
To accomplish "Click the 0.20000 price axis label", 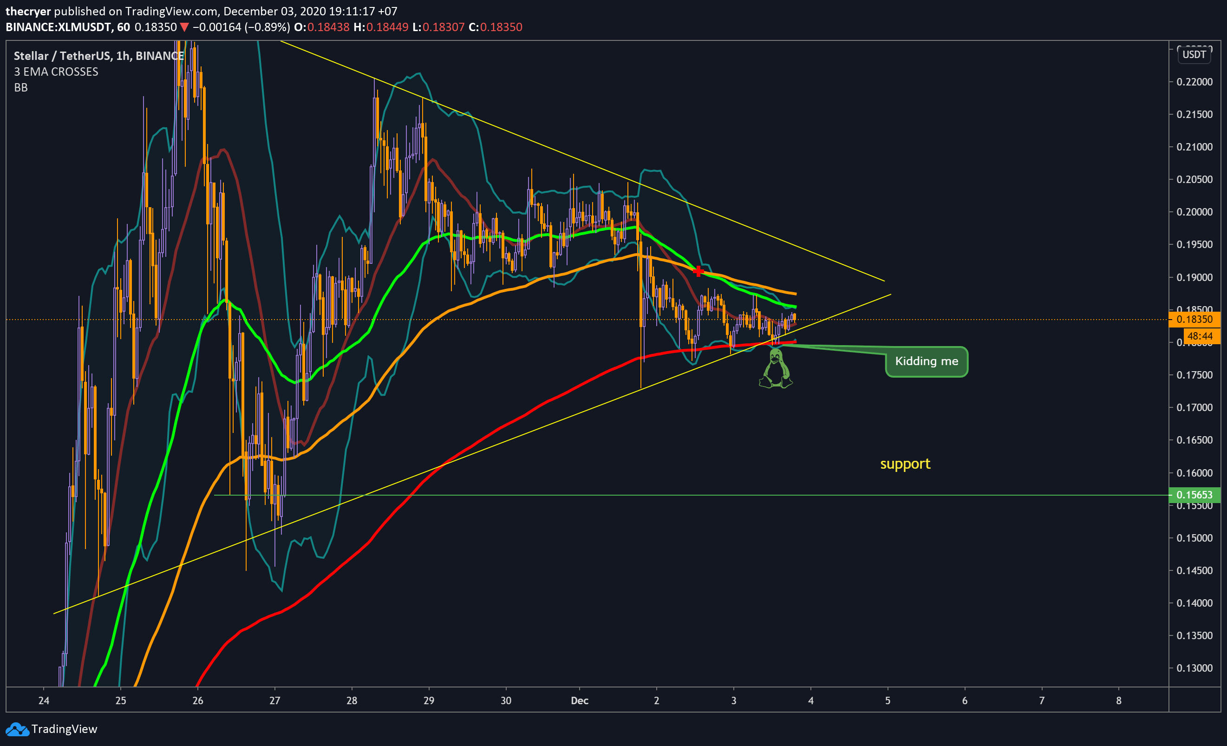I will (1194, 212).
